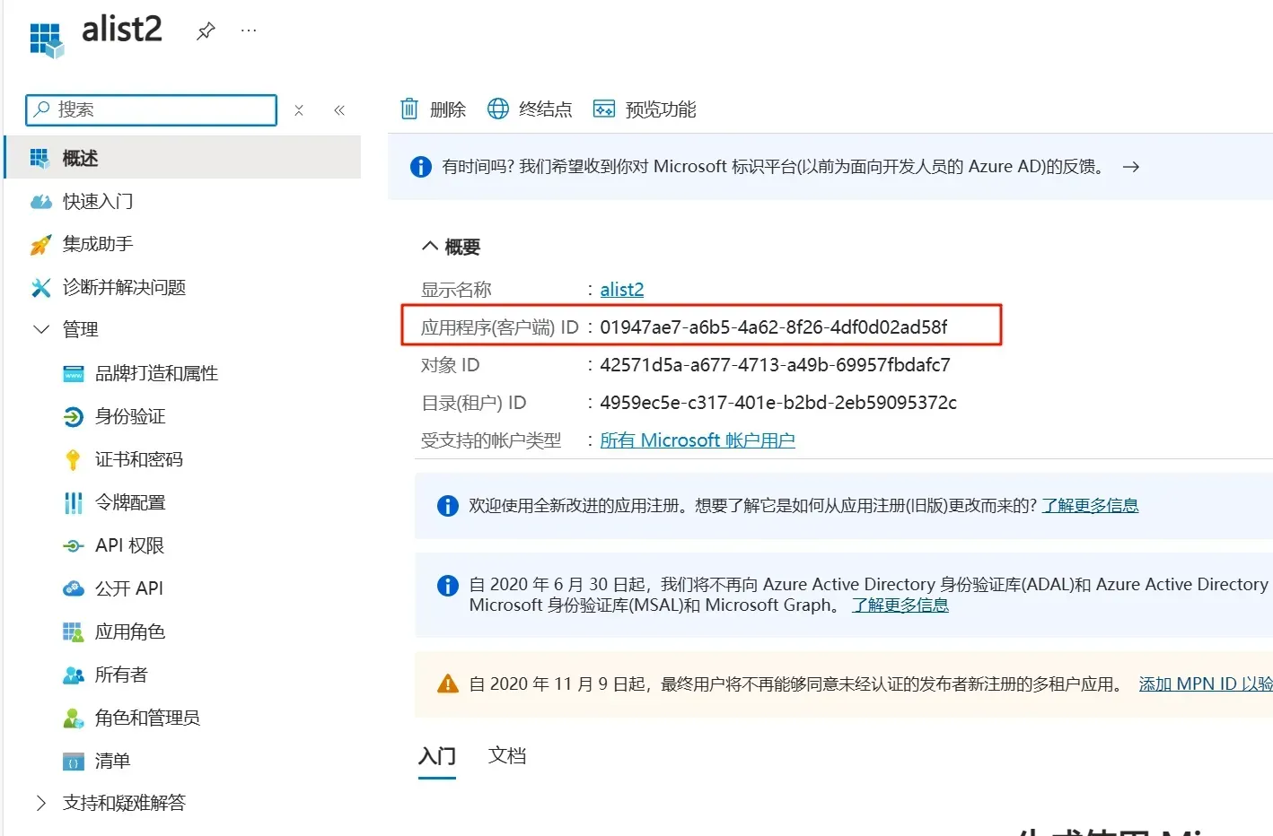Open the alist2 display name link
Screen dimensions: 1273x836
point(622,289)
